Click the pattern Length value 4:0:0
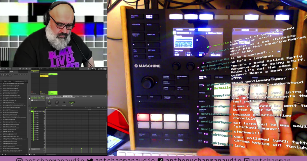This screenshot has width=307, height=161. coord(98,108)
